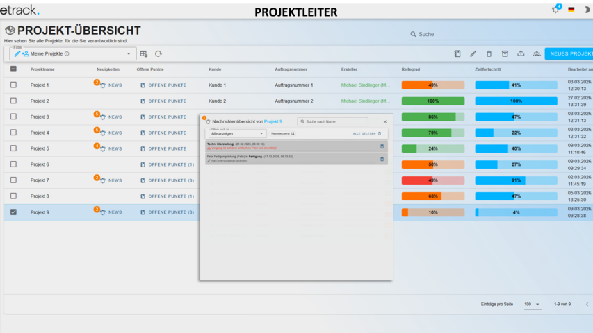
Task: Check the Projekt 2 checkbox
Action: (x=13, y=101)
